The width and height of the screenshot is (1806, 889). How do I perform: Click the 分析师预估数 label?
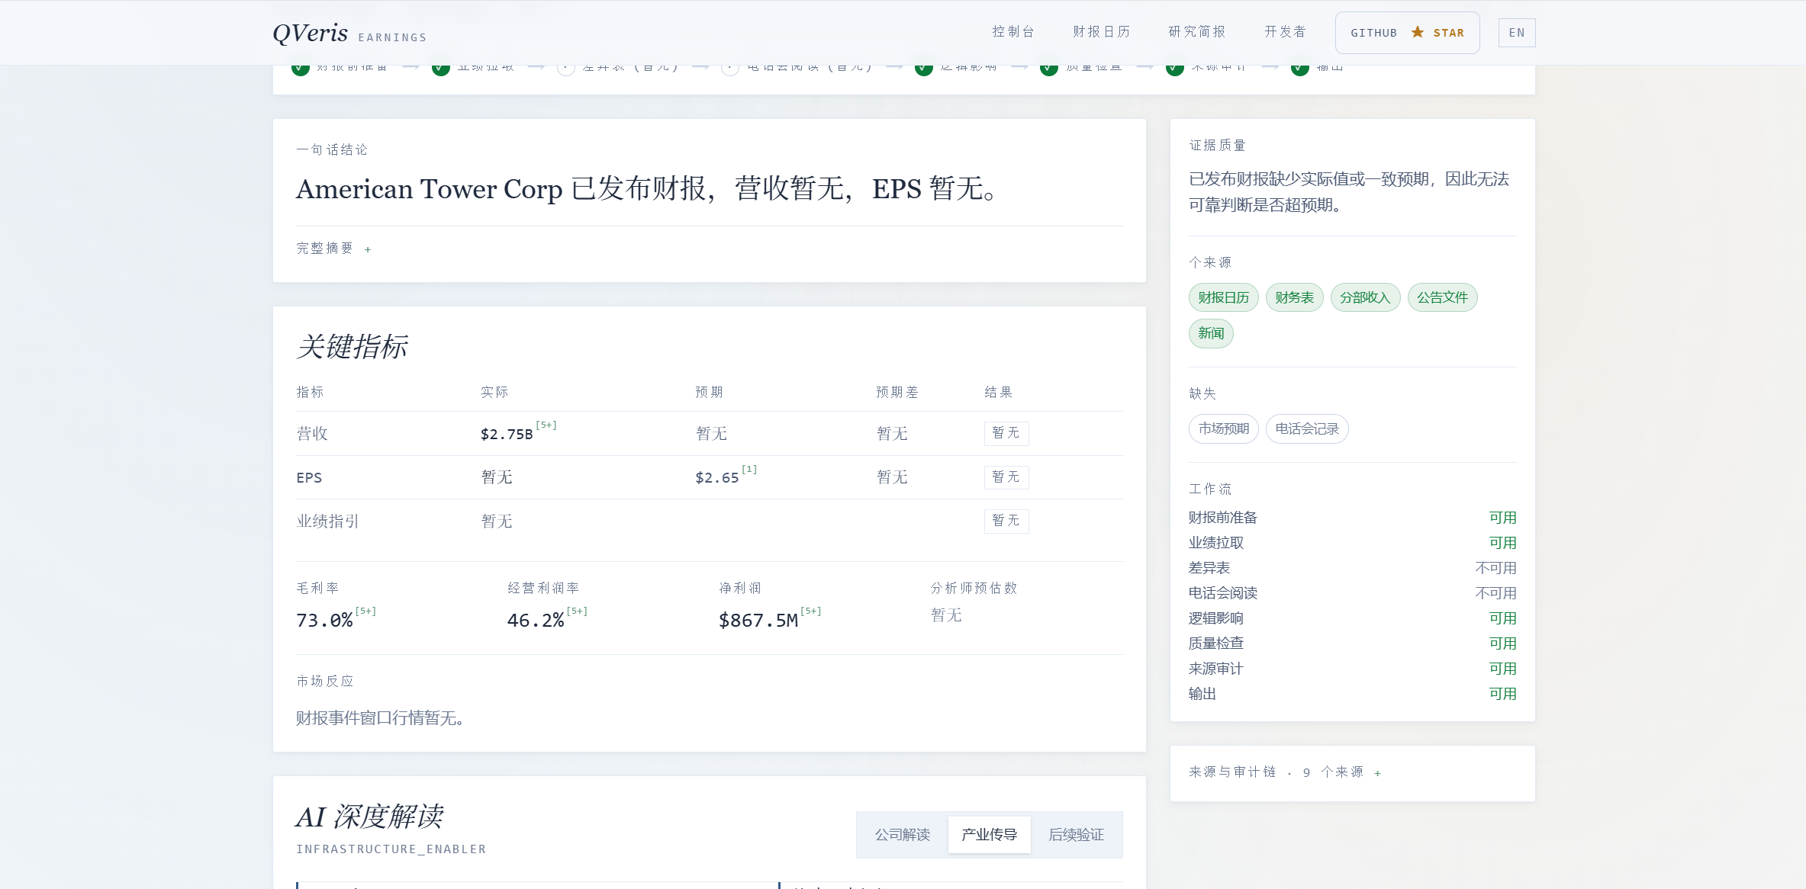tap(974, 588)
